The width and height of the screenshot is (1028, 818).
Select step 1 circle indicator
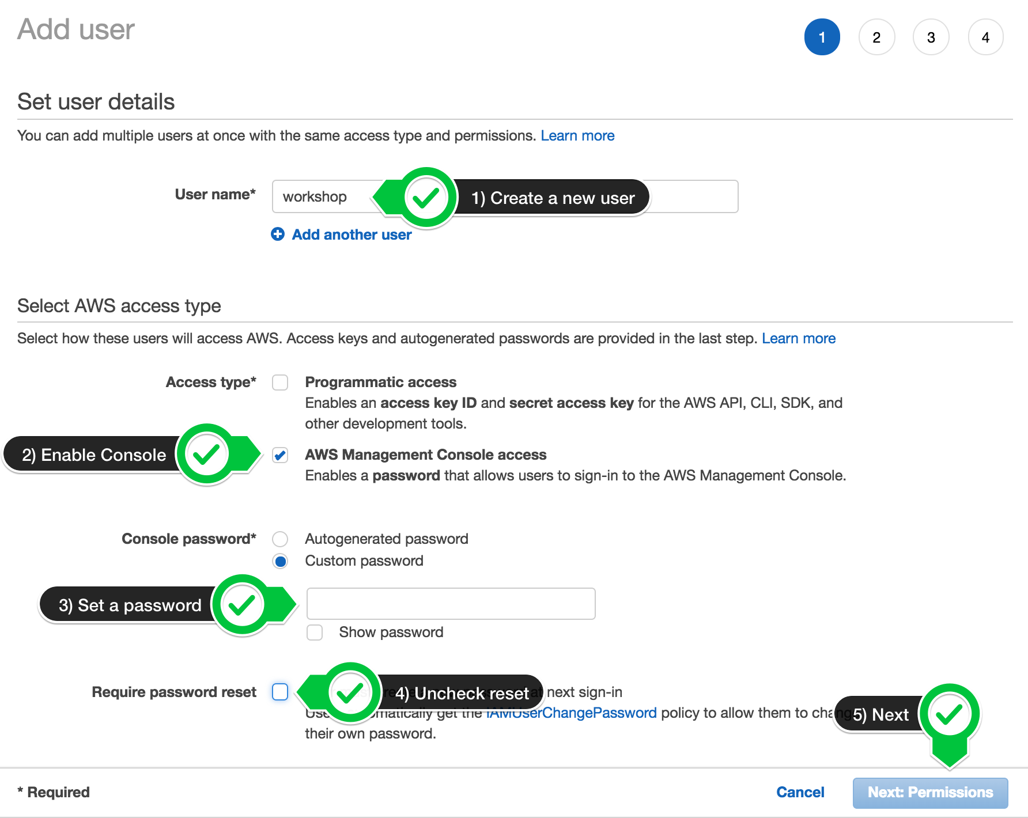coord(822,37)
